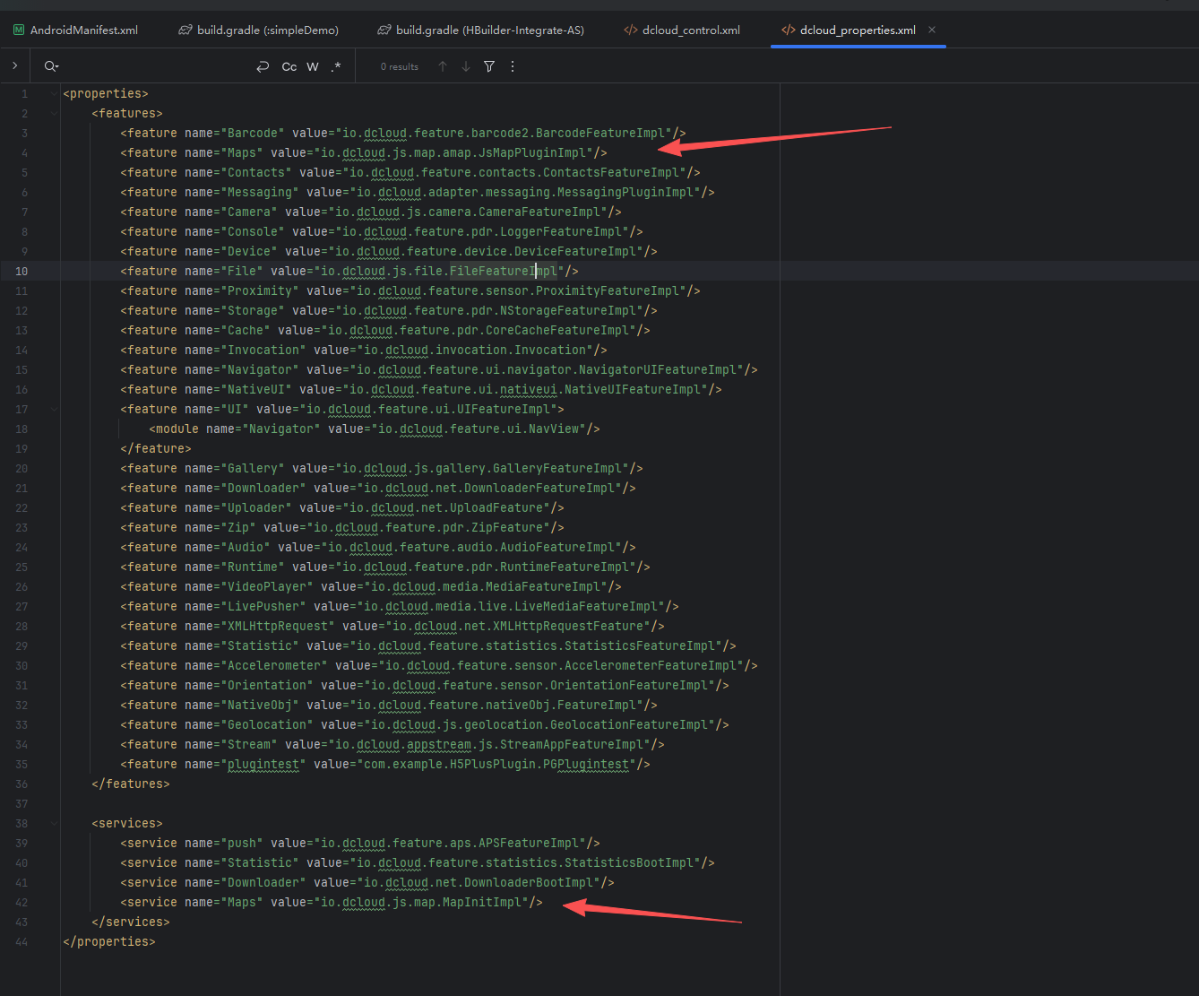
Task: Click "StatisticsBootImpl" on line 40
Action: click(629, 862)
